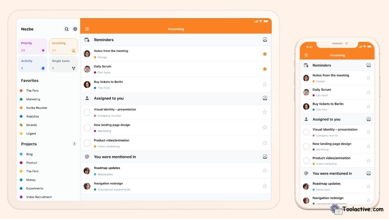Open the Video Recruitment project

[x=39, y=197]
